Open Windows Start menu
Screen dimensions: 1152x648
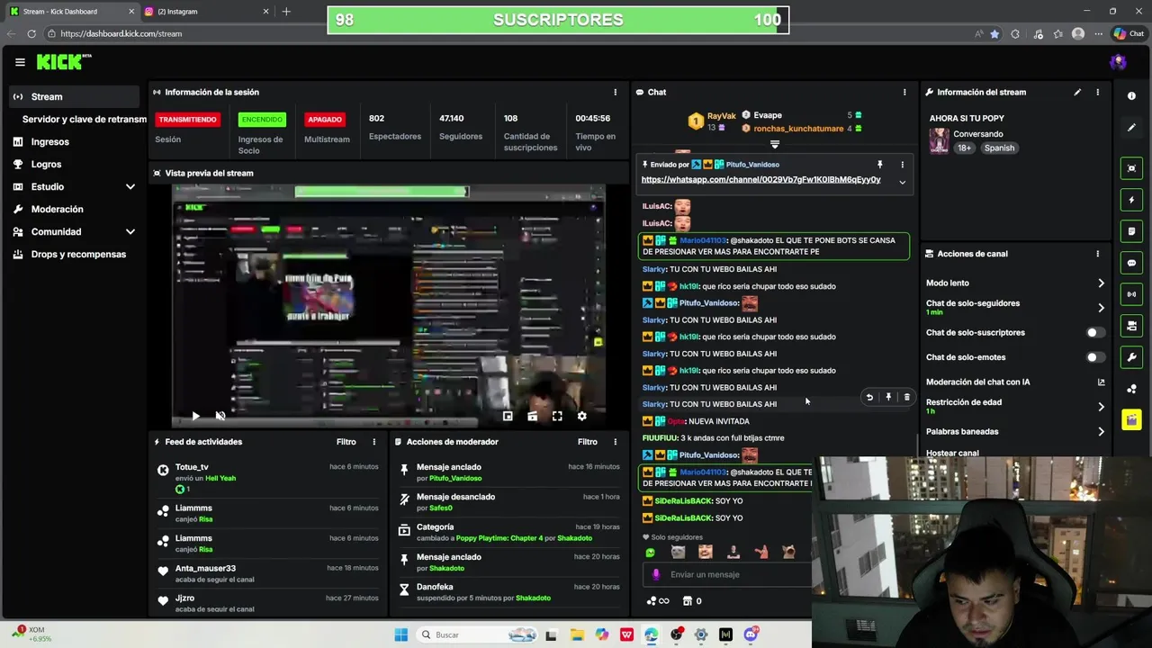click(400, 634)
